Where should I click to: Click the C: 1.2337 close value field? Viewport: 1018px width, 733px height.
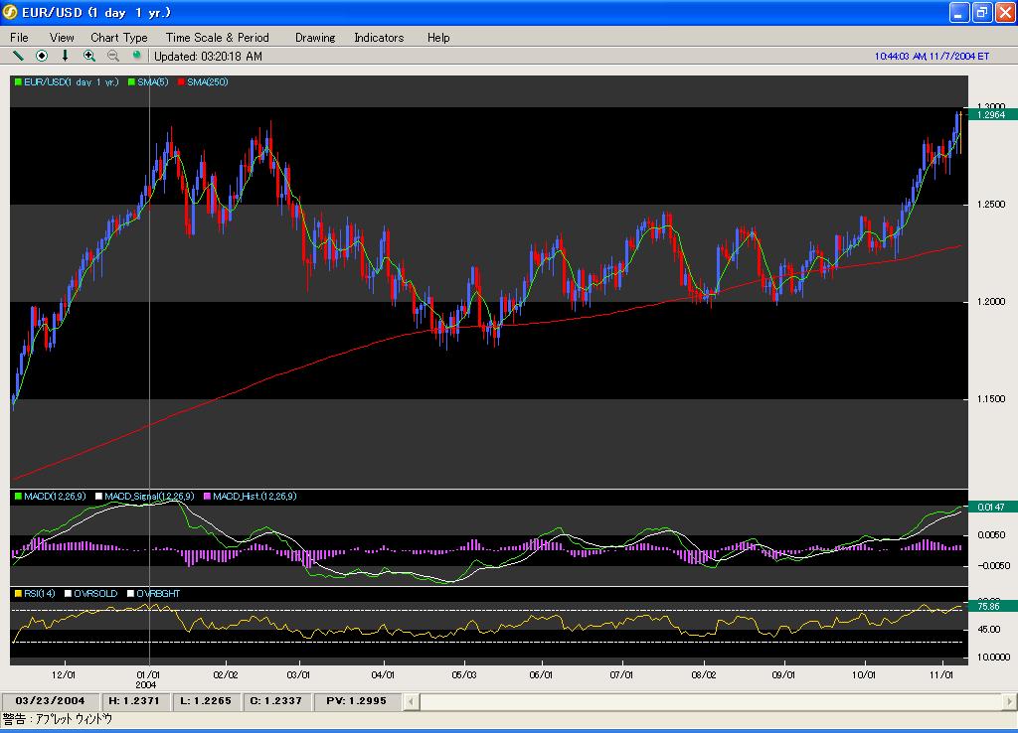(x=276, y=701)
